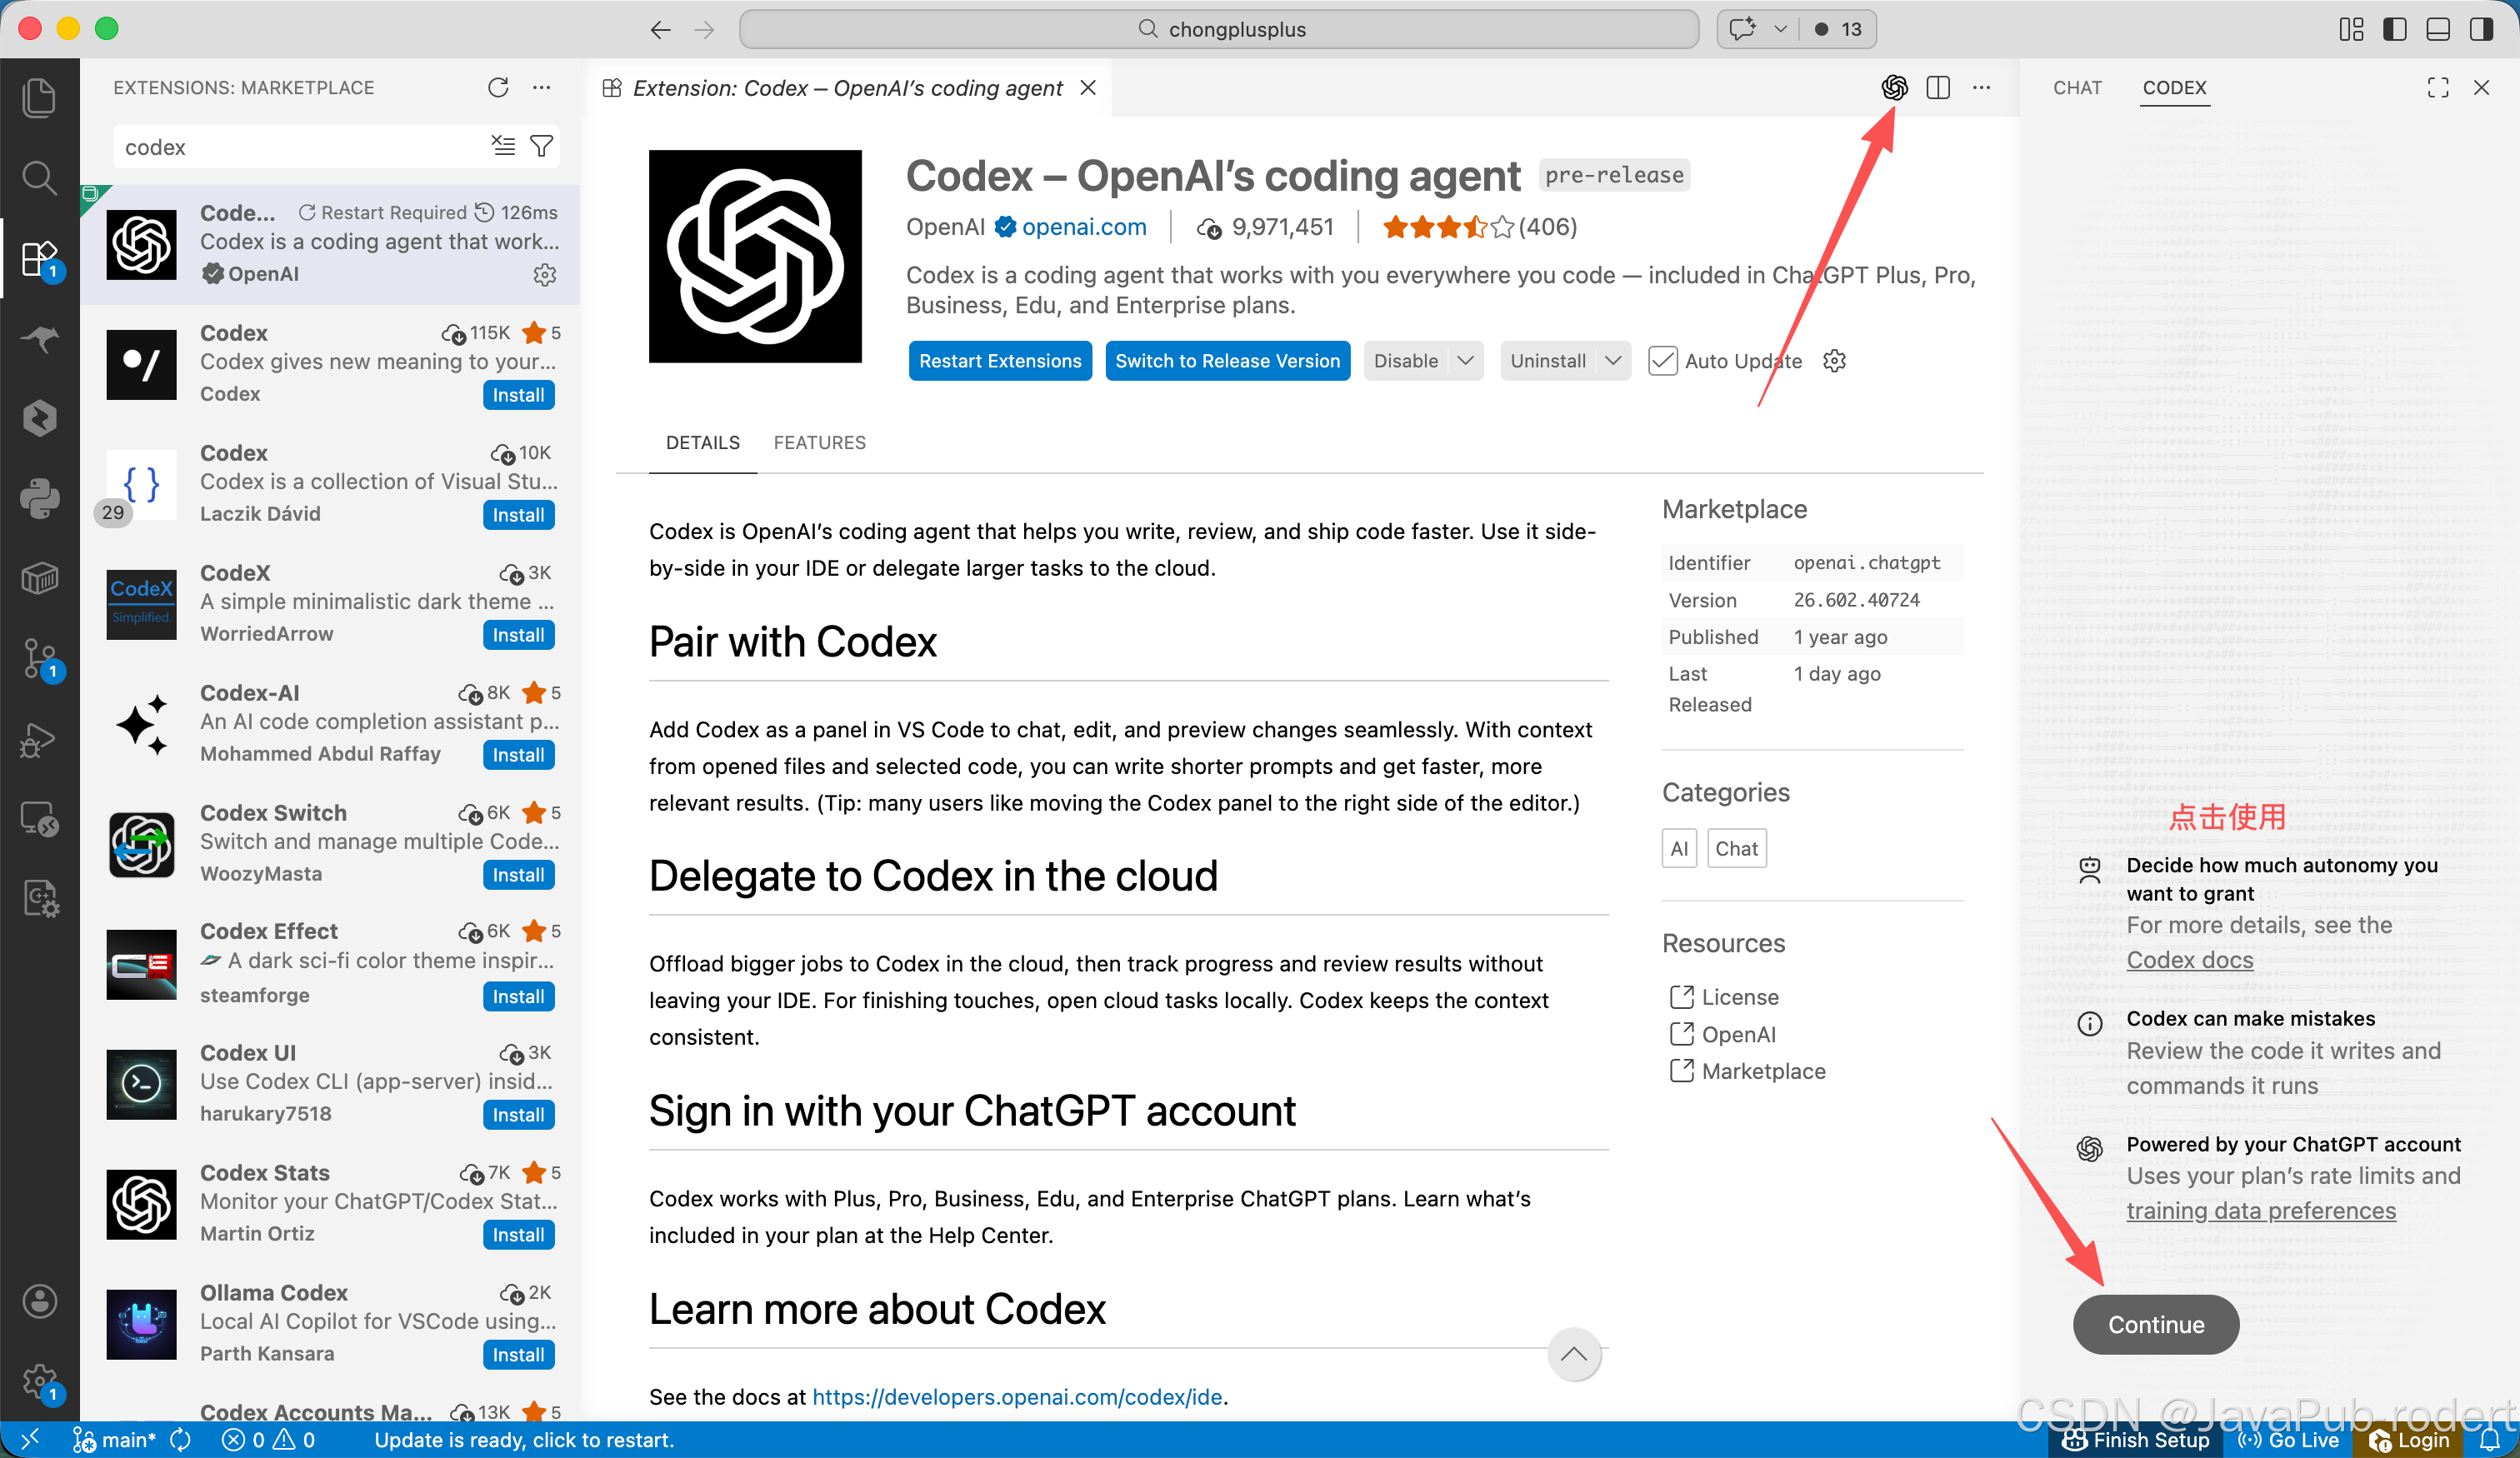This screenshot has width=2520, height=1458.
Task: Expand the Disable dropdown arrow
Action: click(x=1466, y=360)
